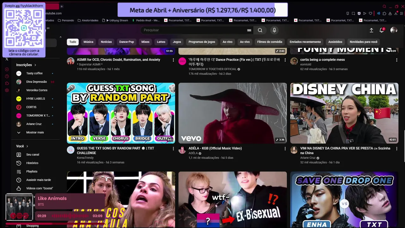Open the browser profile icon in toolbar
This screenshot has height=228, width=405.
390,13
